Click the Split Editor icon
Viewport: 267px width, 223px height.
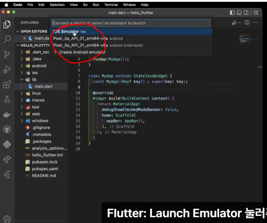[x=247, y=22]
